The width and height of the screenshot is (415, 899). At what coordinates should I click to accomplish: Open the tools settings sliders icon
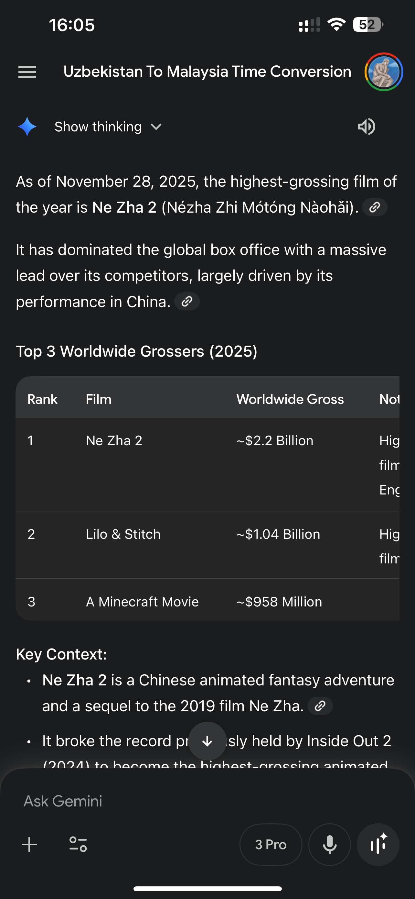click(78, 845)
